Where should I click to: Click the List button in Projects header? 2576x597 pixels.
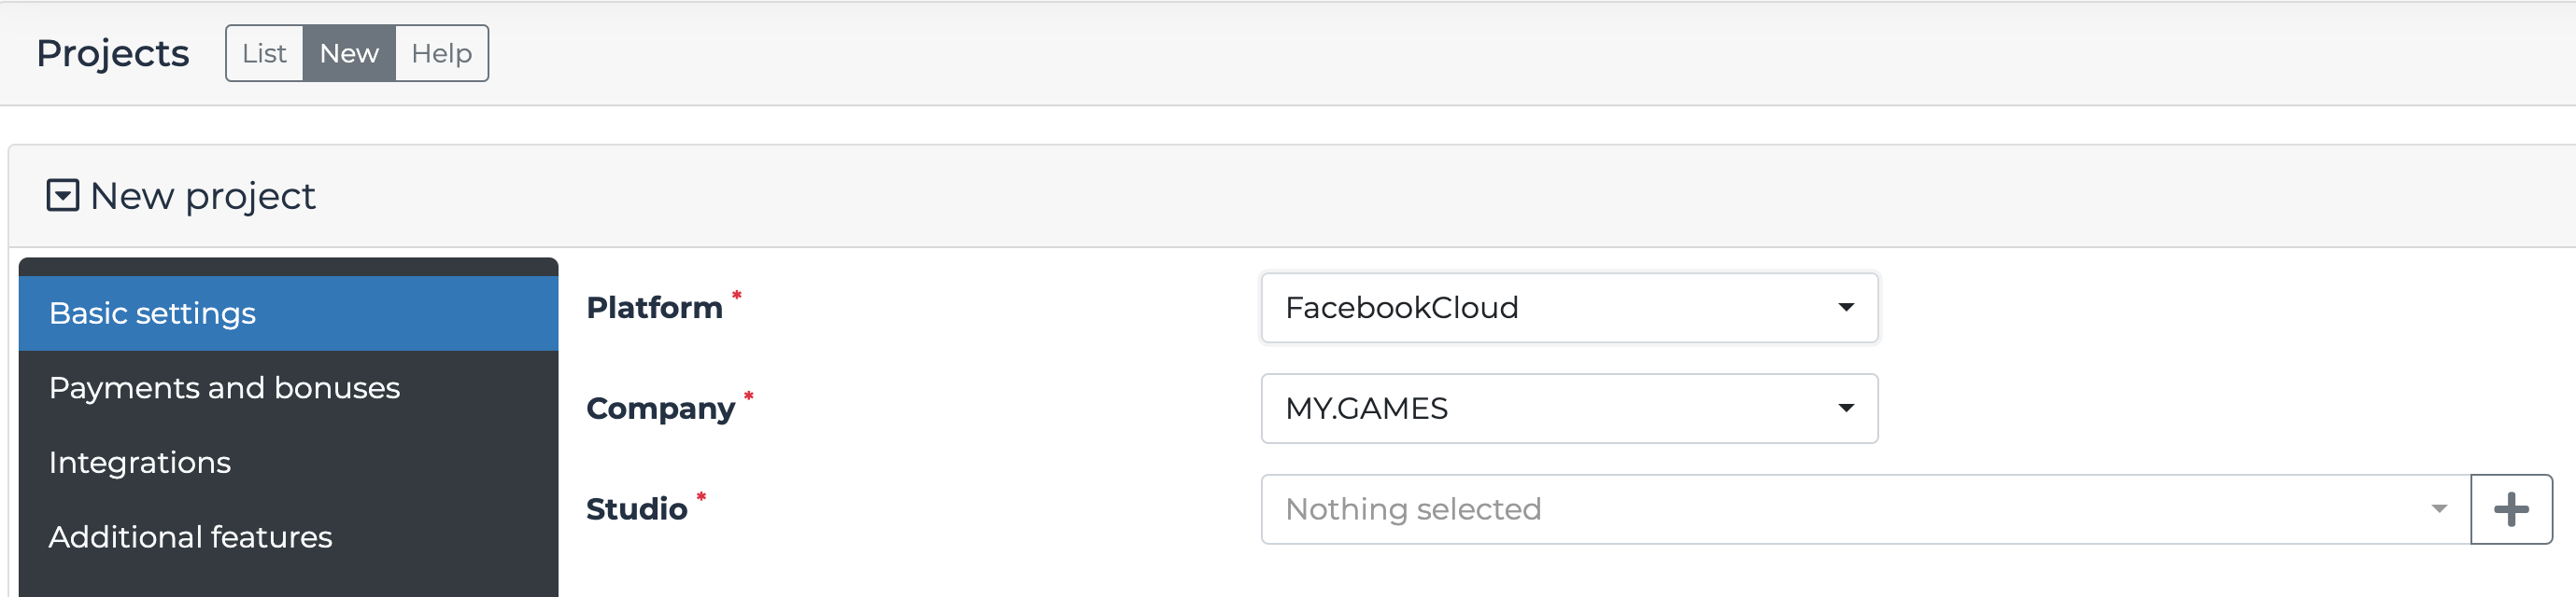tap(264, 53)
